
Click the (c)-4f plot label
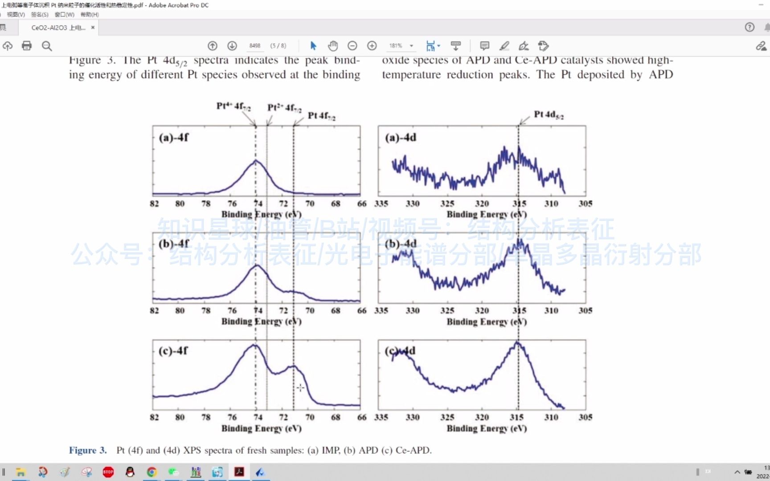point(173,351)
